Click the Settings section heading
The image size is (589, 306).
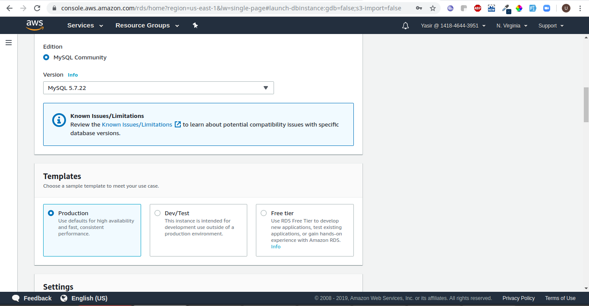point(58,287)
